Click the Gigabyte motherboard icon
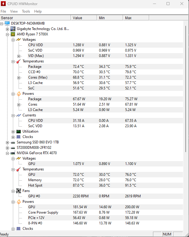Image resolution: width=189 pixels, height=237 pixels. 13,29
